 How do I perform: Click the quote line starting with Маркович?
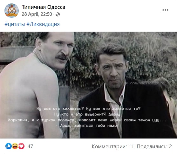87,120
